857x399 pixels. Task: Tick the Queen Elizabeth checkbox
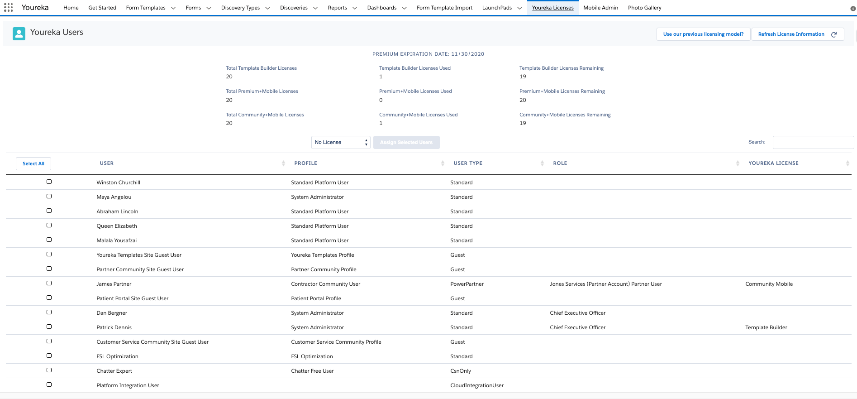tap(49, 225)
